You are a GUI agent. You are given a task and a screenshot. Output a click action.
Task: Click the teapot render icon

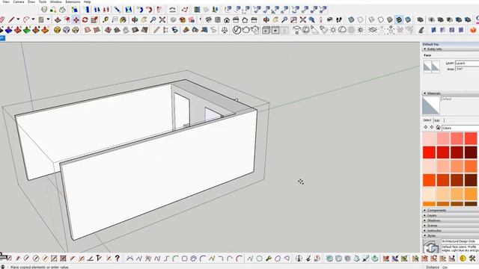click(246, 30)
